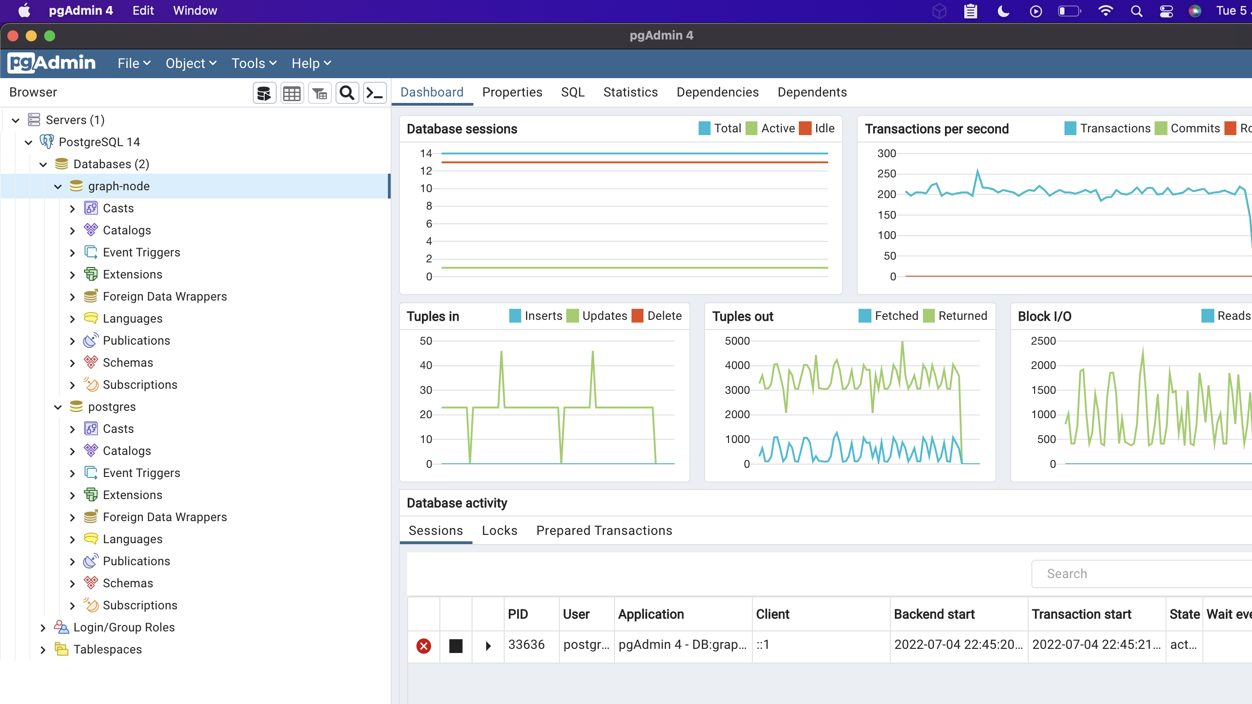Select Catalogs icon under graph-node
Screen dimensions: 1252x704
pyautogui.click(x=91, y=230)
